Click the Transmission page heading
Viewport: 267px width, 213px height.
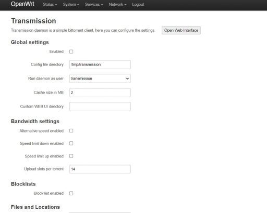pos(33,21)
